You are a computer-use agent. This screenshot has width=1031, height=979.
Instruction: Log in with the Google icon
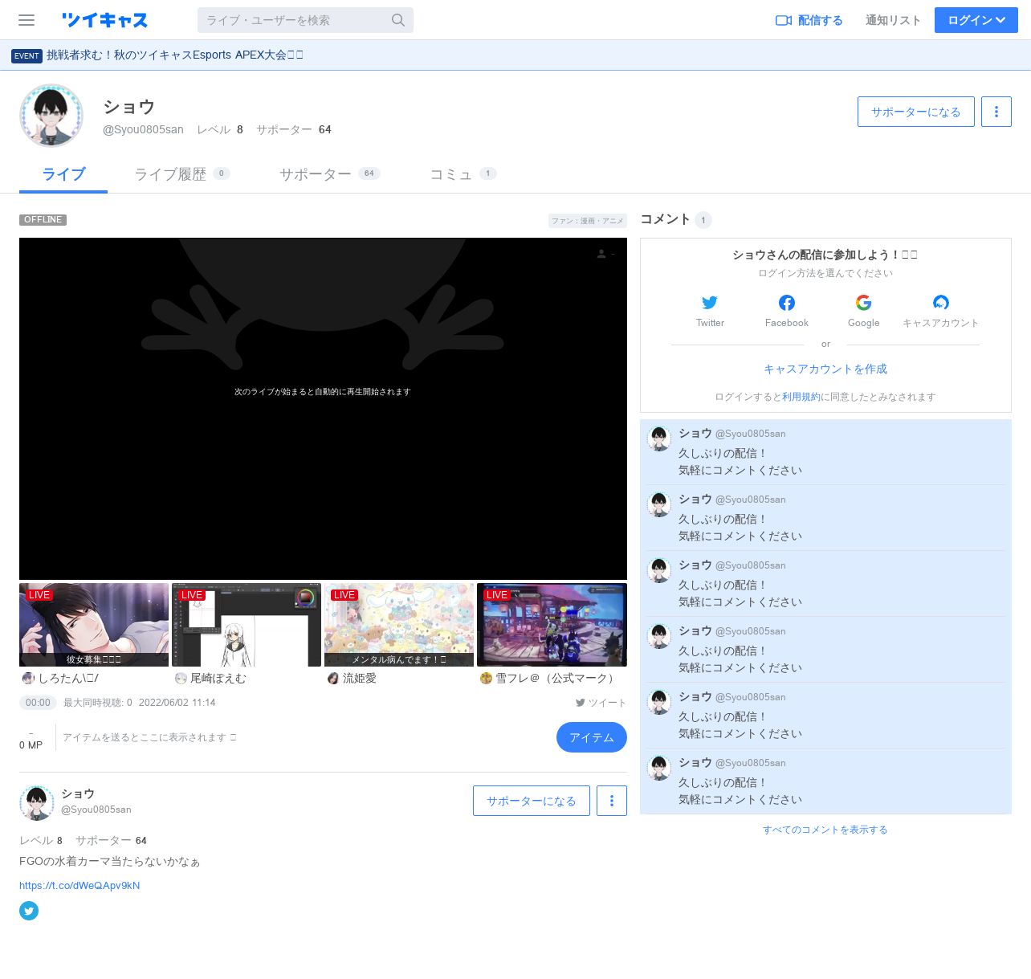coord(863,303)
